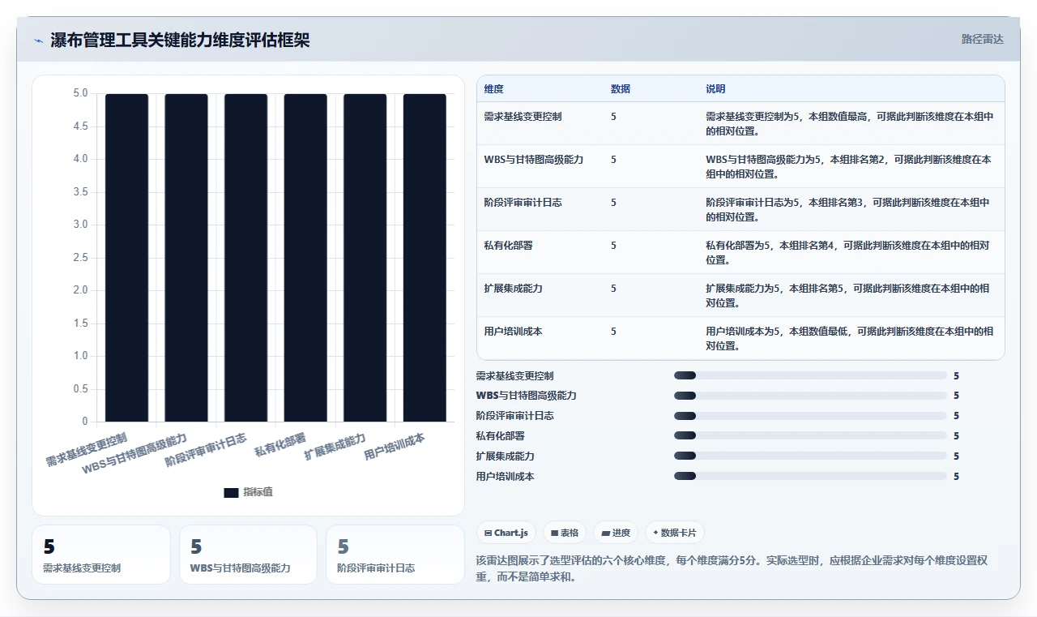The image size is (1037, 617).
Task: Click the 用户培训成本 bar in the chart
Action: (x=425, y=258)
